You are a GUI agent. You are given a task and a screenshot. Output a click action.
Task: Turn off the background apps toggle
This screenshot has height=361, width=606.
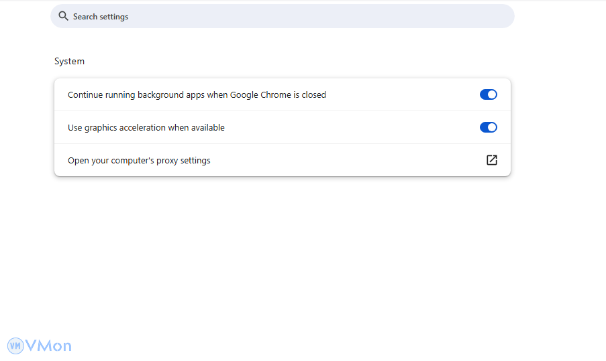click(488, 94)
